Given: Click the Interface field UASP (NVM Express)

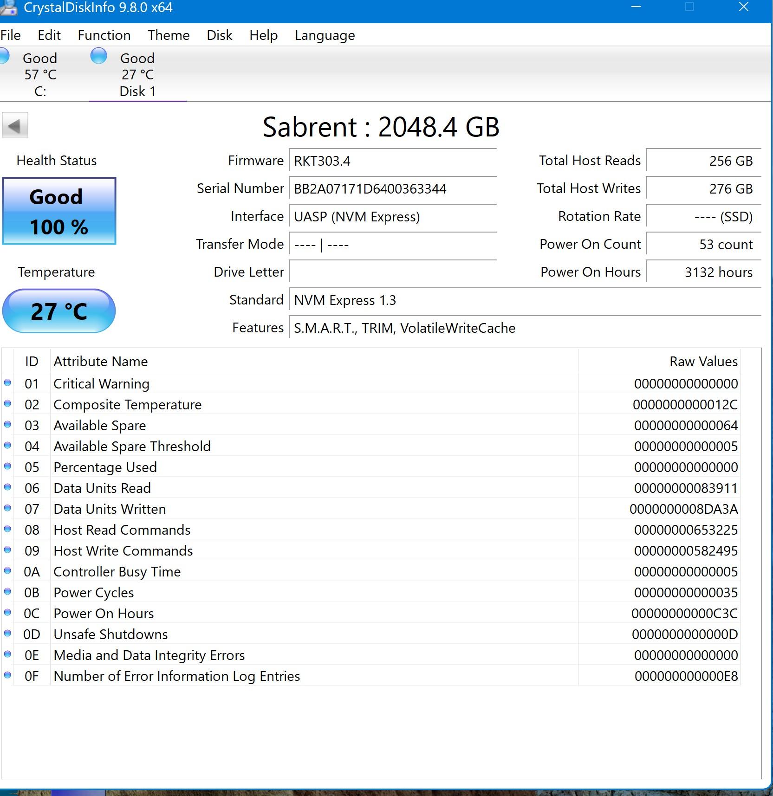Looking at the screenshot, I should coord(393,217).
